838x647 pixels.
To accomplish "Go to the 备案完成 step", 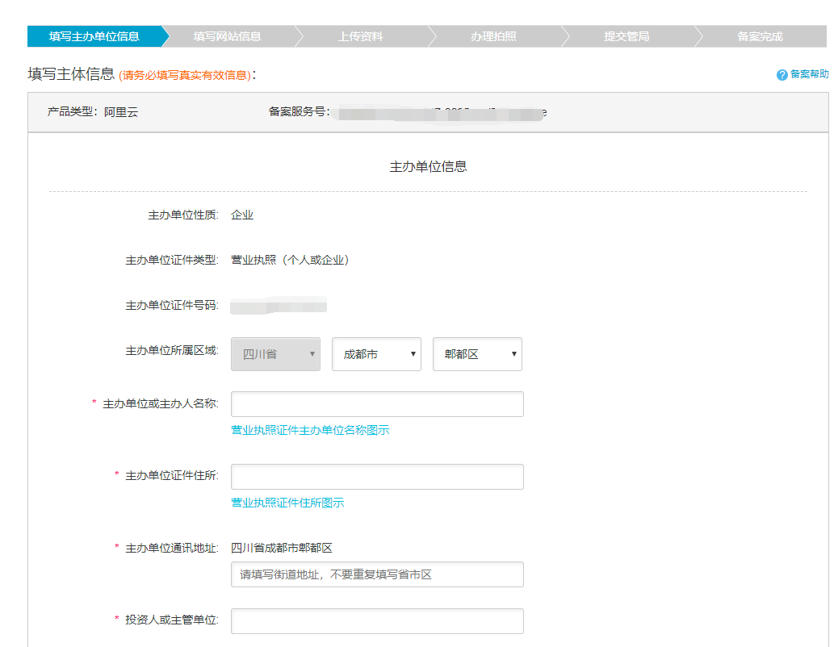I will (760, 36).
